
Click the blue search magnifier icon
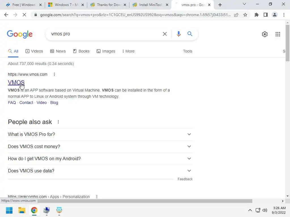click(190, 34)
